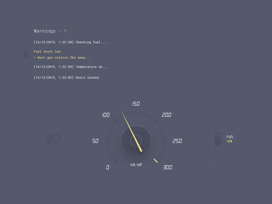Image resolution: width=272 pixels, height=204 pixels.
Task: Select the Warnings heading
Action: pyautogui.click(x=45, y=31)
